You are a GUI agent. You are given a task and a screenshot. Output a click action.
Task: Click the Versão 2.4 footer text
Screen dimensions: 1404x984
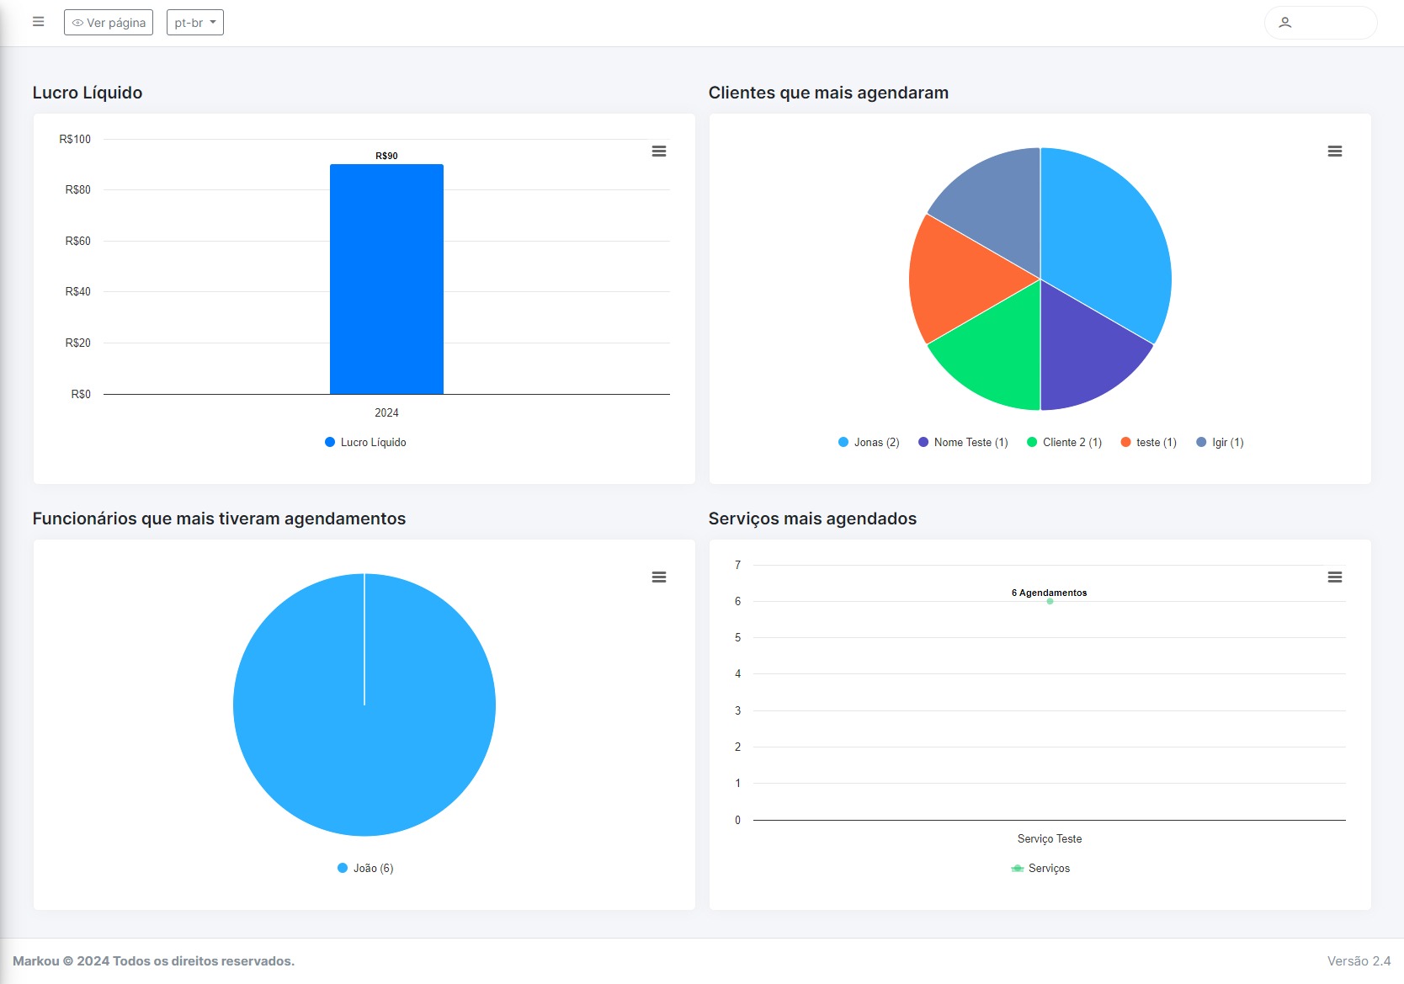coord(1359,961)
